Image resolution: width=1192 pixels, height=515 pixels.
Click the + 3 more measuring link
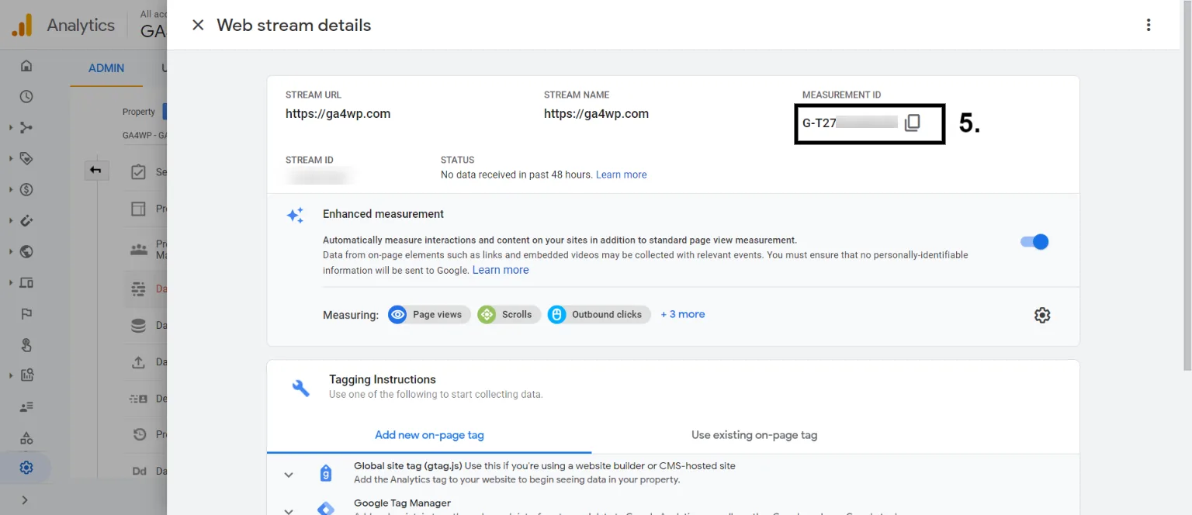click(x=682, y=314)
